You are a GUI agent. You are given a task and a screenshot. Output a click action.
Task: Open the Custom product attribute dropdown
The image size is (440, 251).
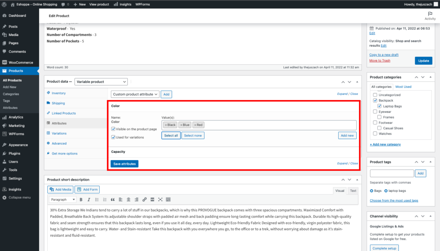point(135,94)
